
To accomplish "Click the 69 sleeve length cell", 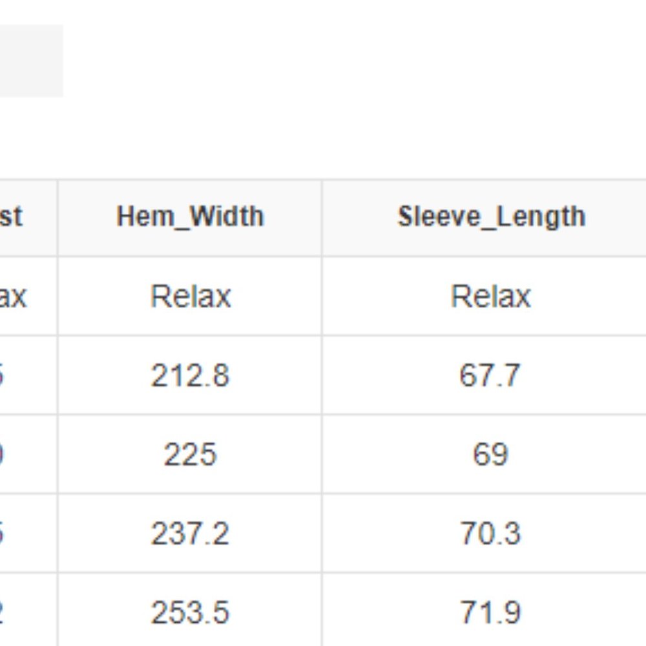I will 490,455.
